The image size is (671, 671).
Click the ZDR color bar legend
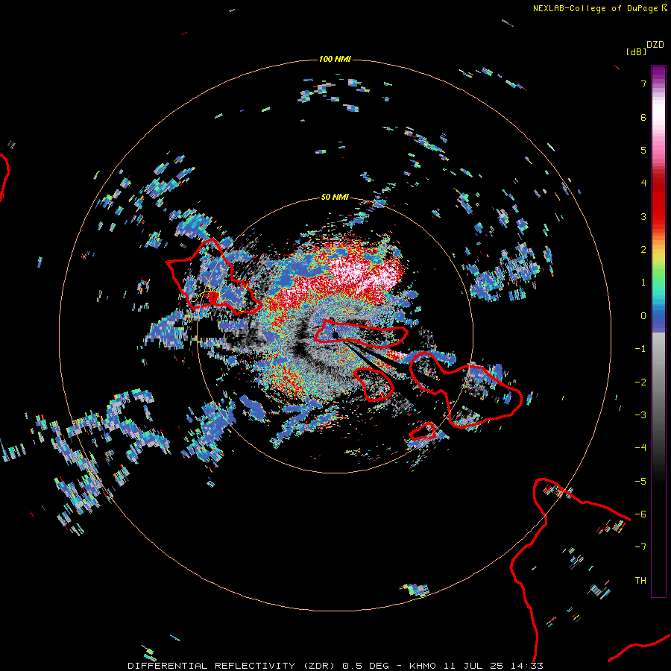658,331
